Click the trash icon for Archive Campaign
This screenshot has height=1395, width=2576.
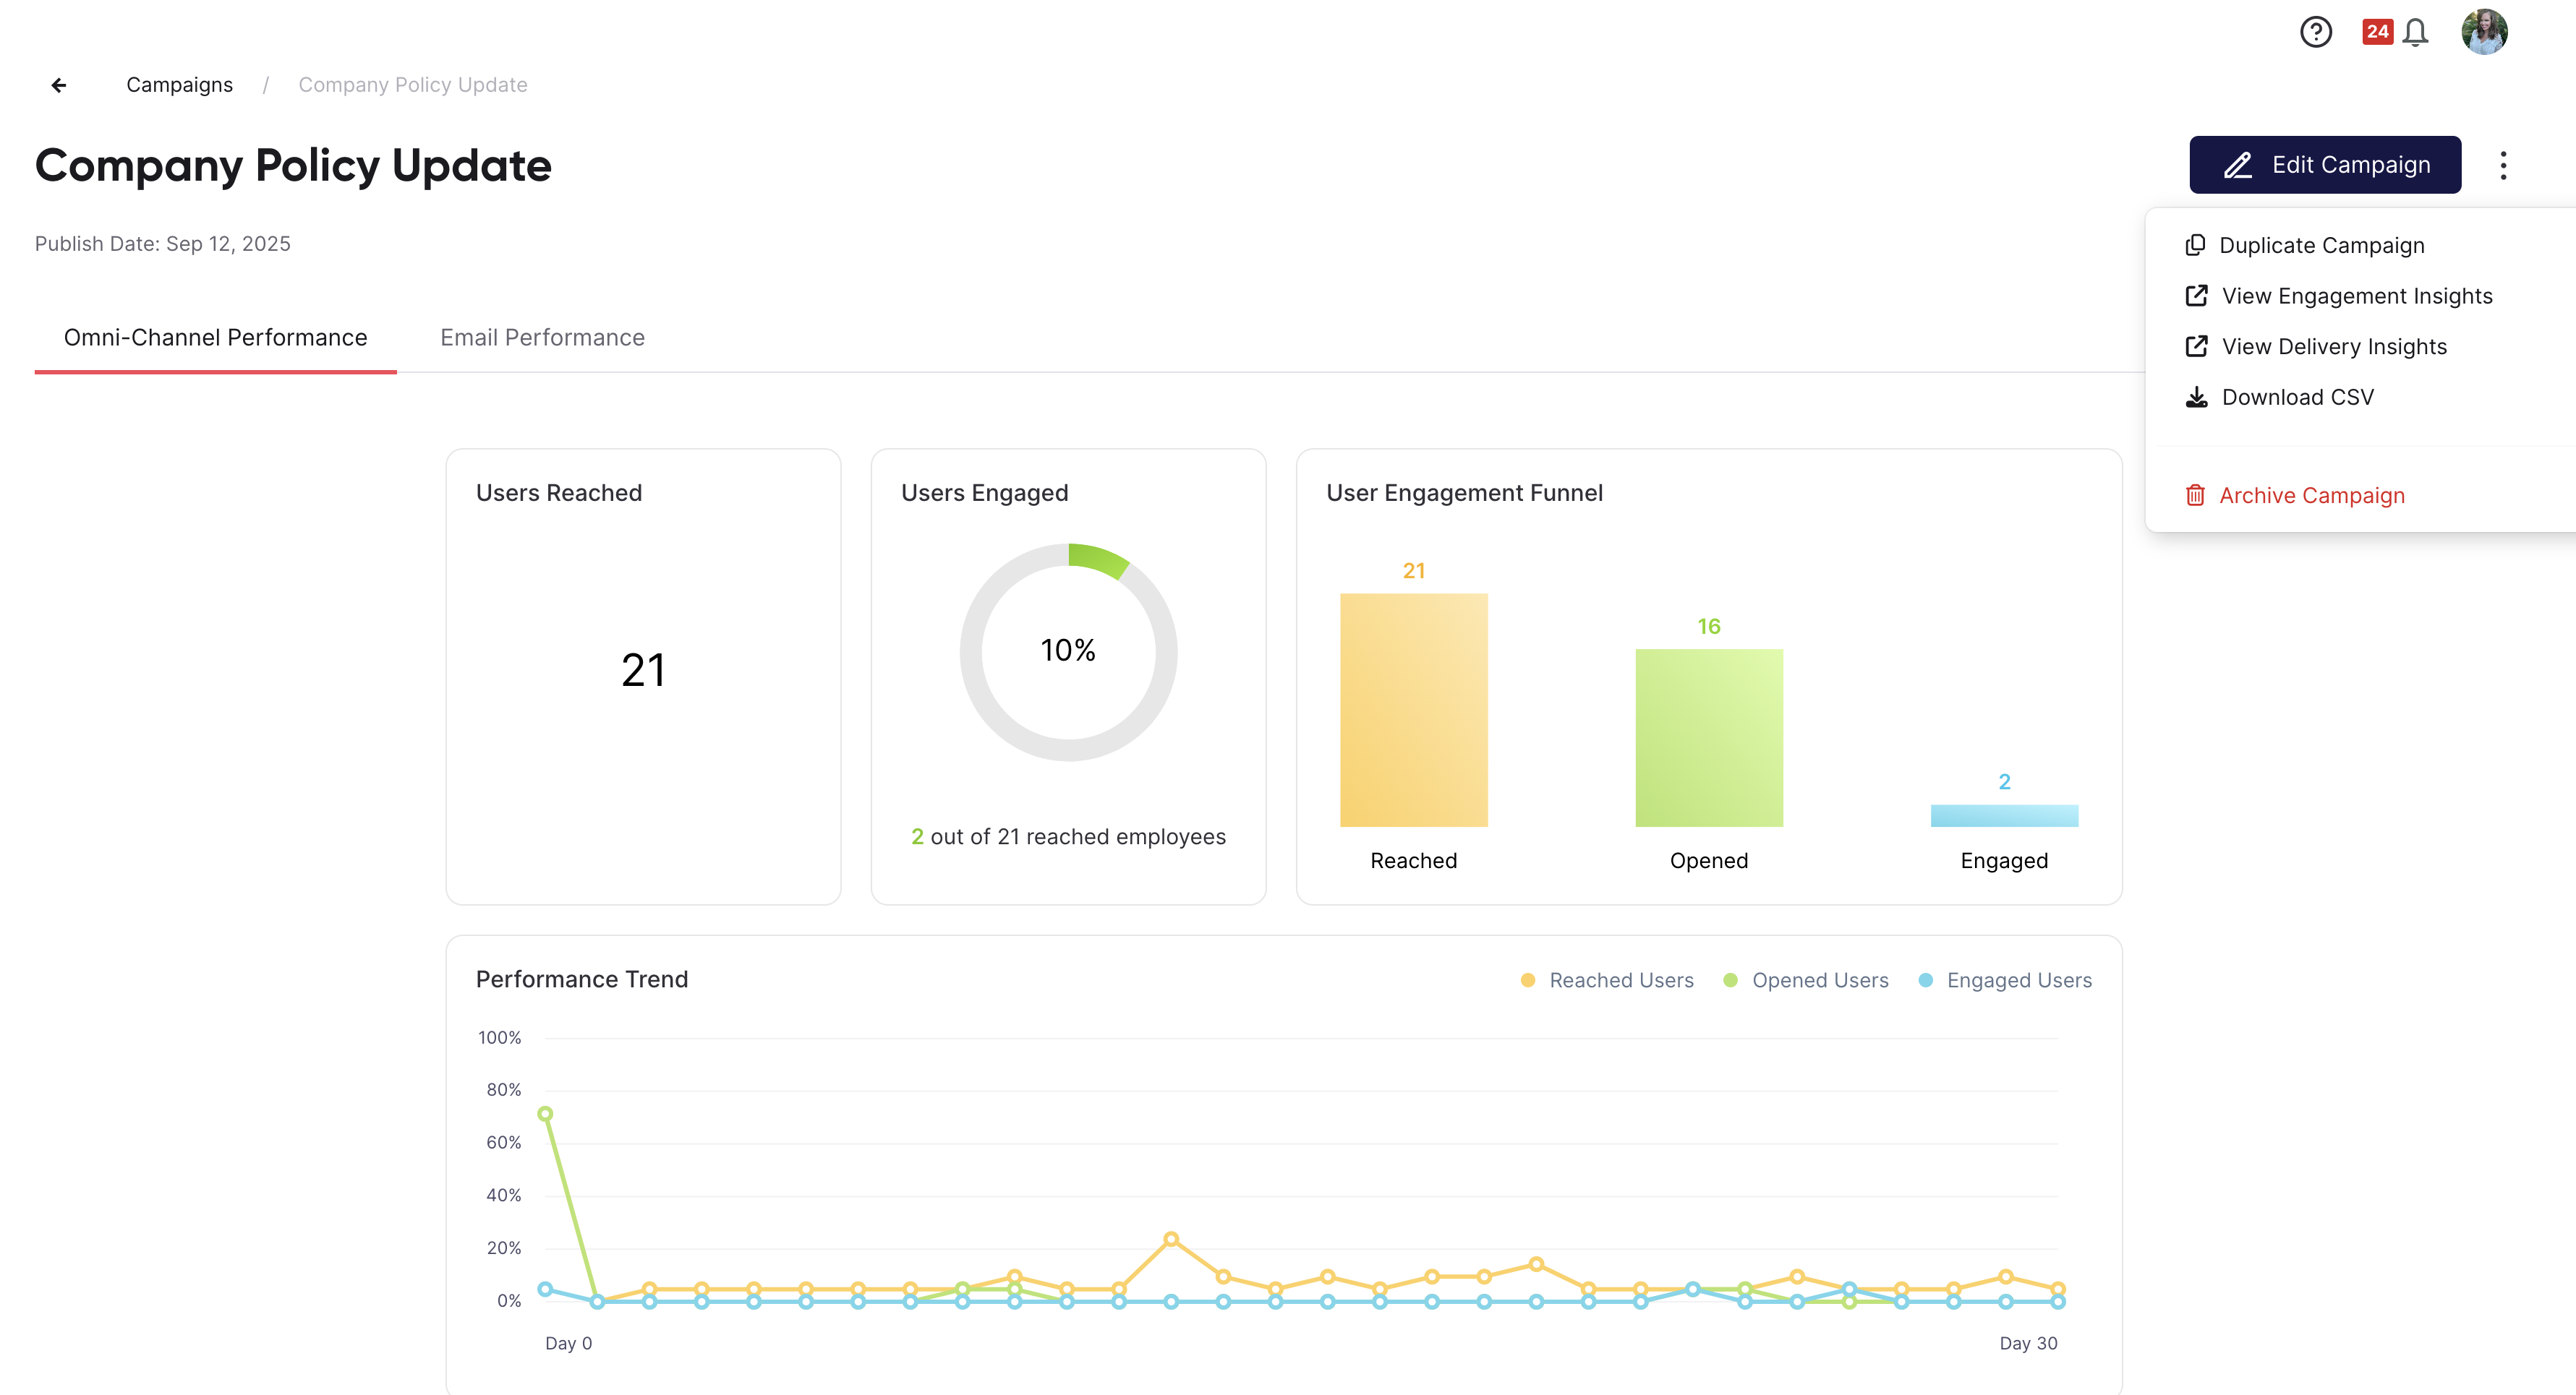[2195, 494]
